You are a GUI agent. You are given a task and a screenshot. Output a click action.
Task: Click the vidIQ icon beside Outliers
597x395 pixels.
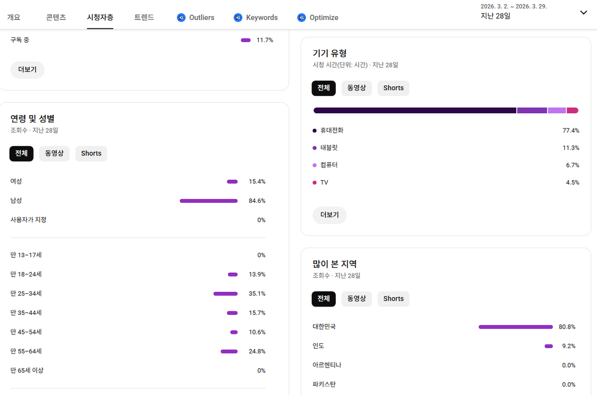click(181, 17)
